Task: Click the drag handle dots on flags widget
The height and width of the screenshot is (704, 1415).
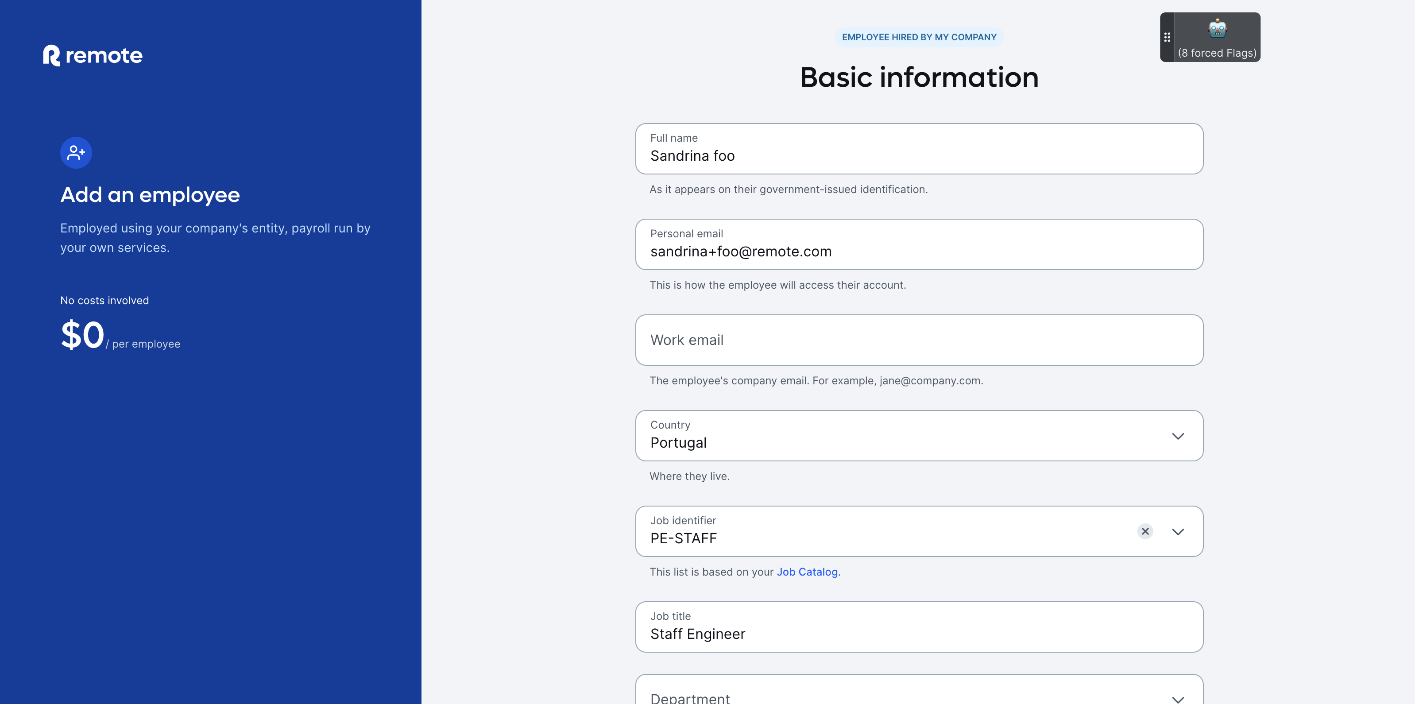Action: click(x=1167, y=37)
